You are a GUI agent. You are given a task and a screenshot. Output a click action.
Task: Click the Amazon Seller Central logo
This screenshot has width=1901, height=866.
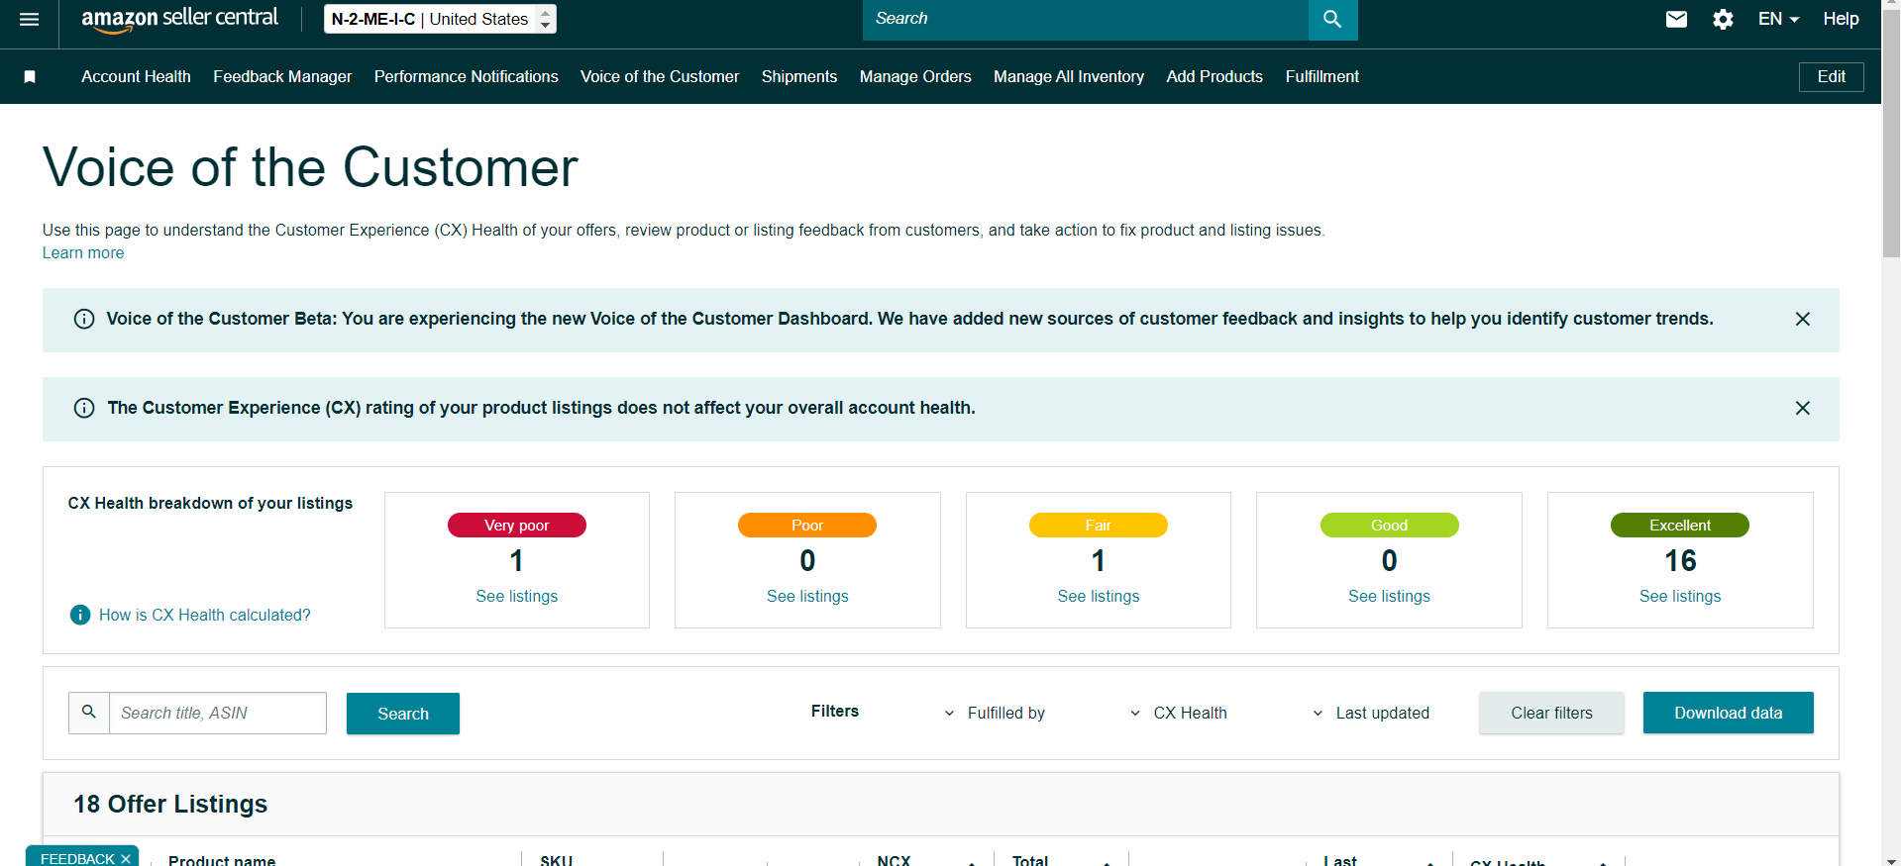coord(179,19)
